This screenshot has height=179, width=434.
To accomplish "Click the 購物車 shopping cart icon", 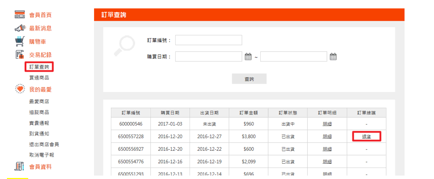I will tap(20, 42).
